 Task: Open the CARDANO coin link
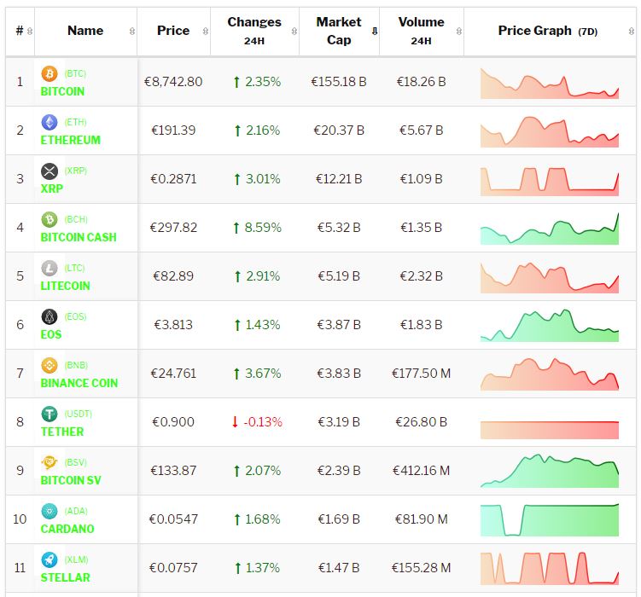point(67,529)
